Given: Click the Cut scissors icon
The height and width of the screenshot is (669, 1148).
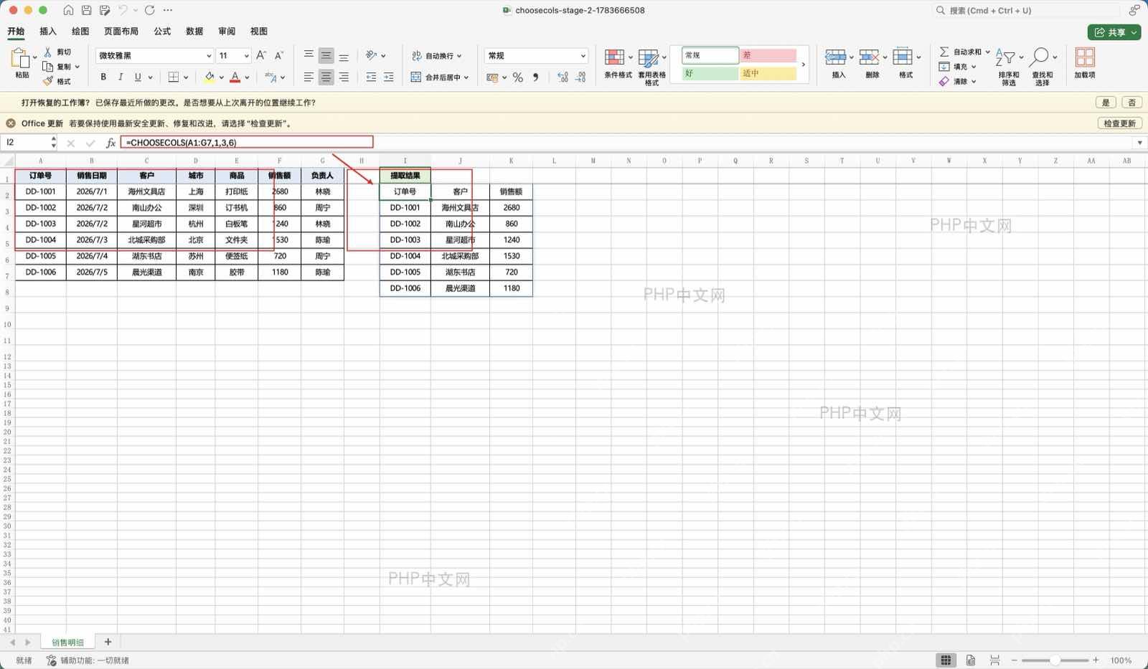Looking at the screenshot, I should (47, 52).
